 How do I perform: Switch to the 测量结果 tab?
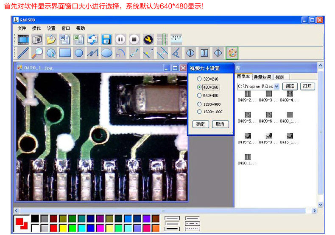262,77
